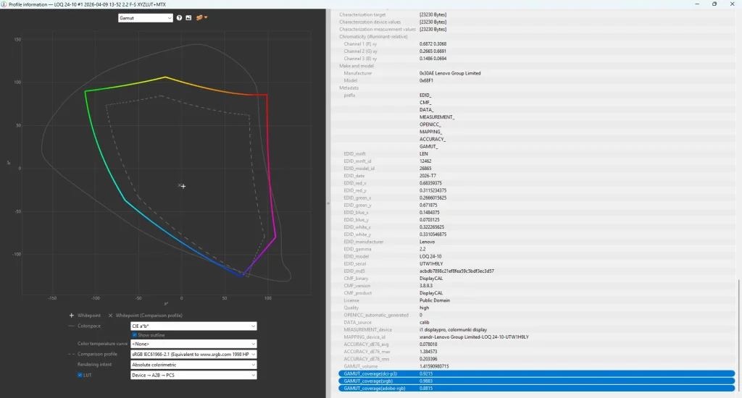Screen dimensions: 742x398
Task: Click the DATA_source row
Action: [x=537, y=322]
